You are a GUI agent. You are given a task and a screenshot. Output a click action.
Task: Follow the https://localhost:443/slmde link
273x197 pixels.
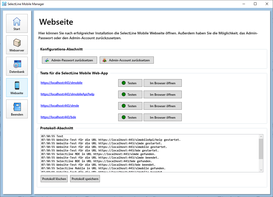(x=60, y=106)
